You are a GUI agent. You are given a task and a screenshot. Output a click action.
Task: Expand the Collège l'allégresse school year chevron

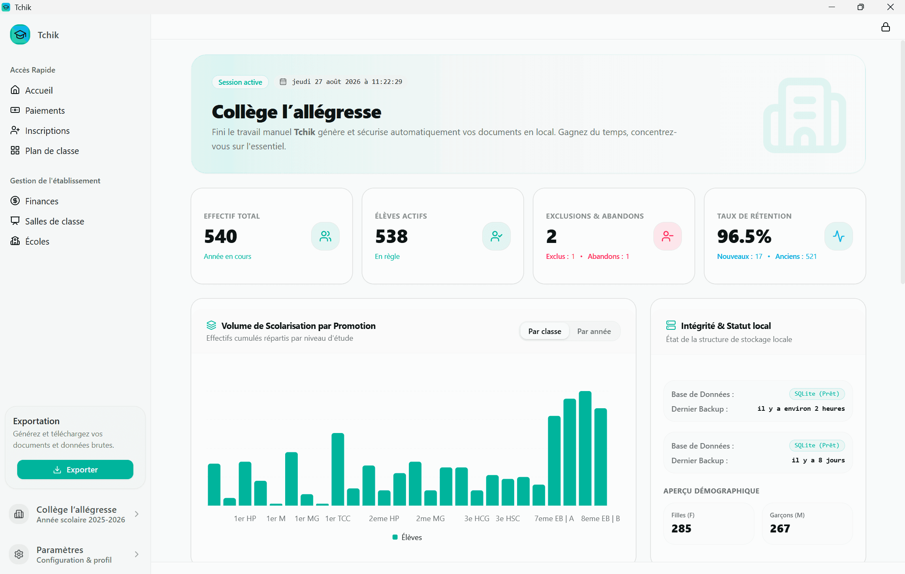(137, 514)
